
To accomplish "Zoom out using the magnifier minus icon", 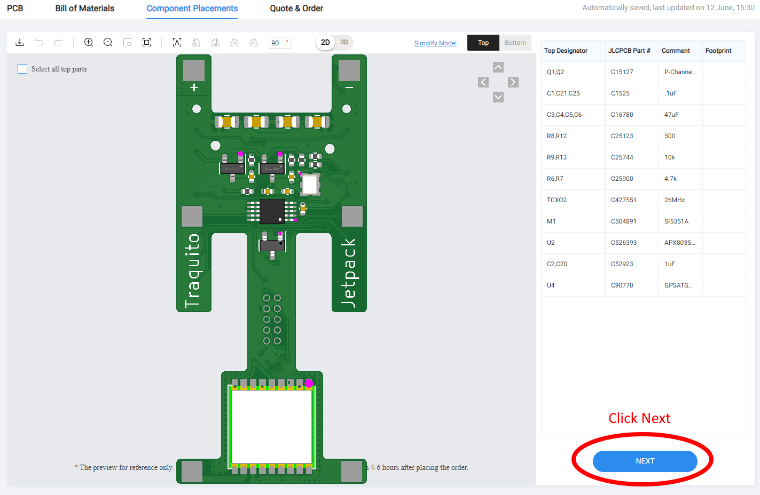I will pyautogui.click(x=108, y=43).
